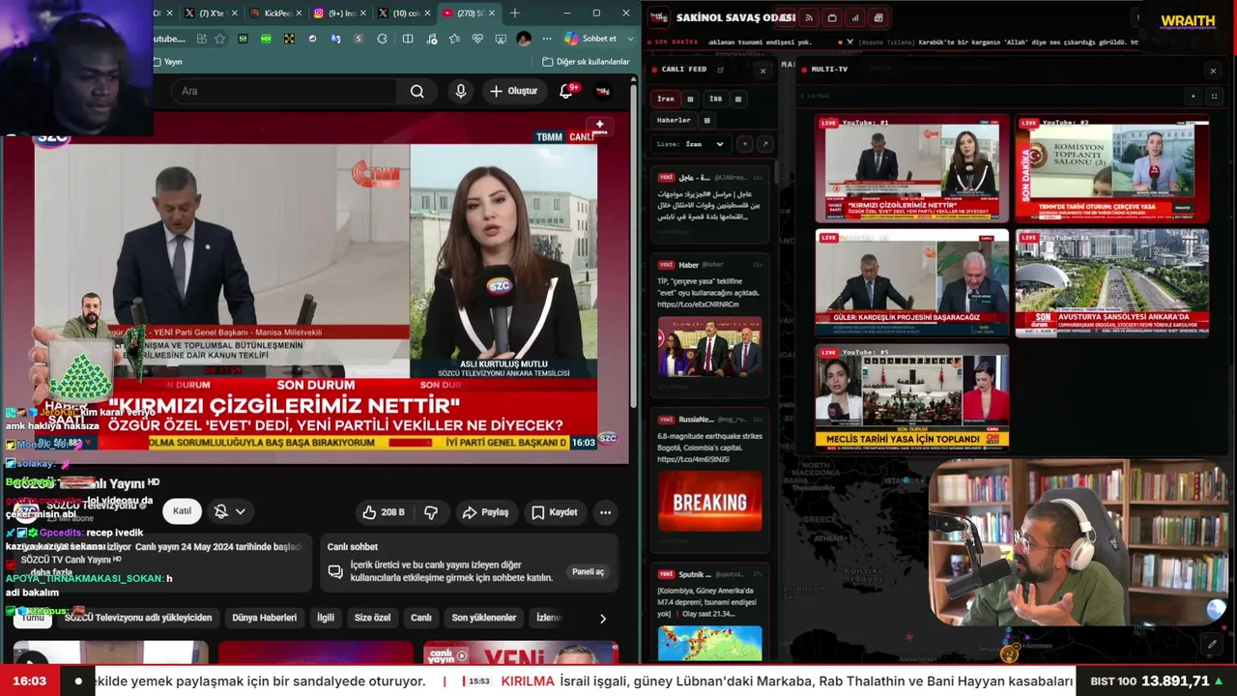The image size is (1237, 696).
Task: Expand the notification bell dropdown next to Katıl
Action: coord(230,511)
